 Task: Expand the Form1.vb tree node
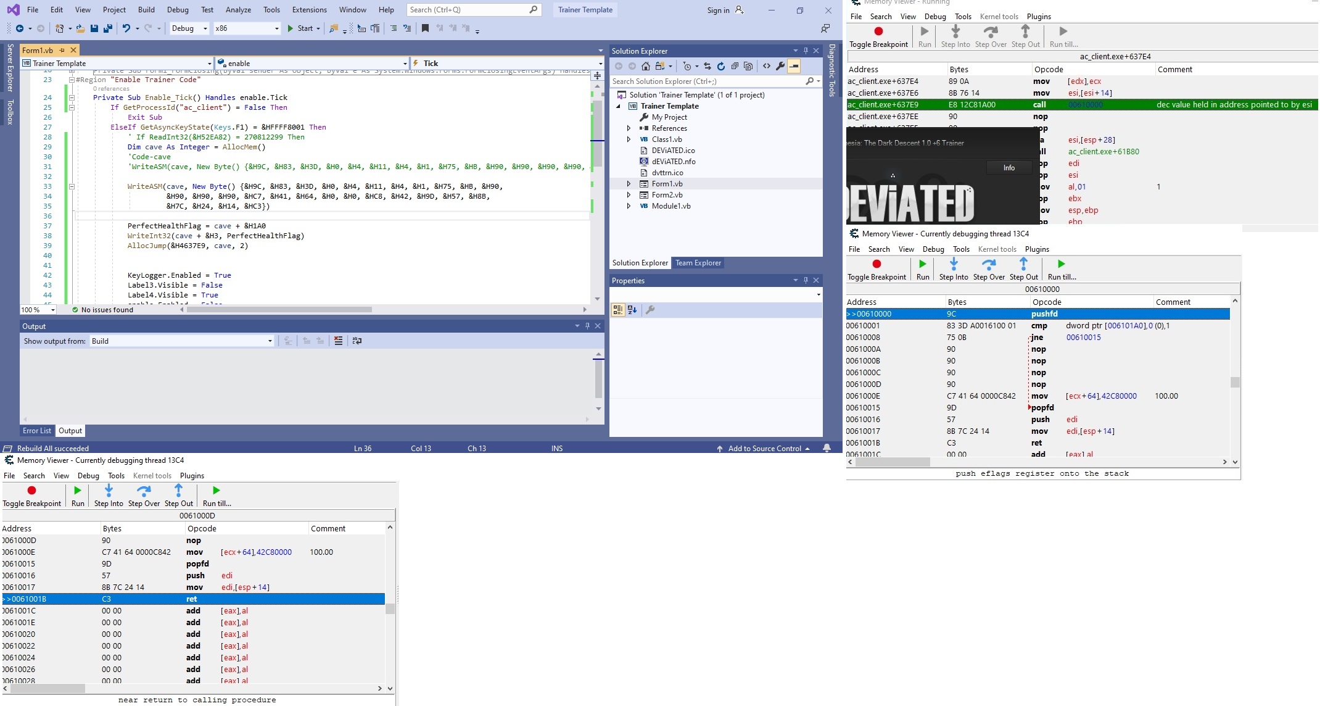(x=629, y=184)
